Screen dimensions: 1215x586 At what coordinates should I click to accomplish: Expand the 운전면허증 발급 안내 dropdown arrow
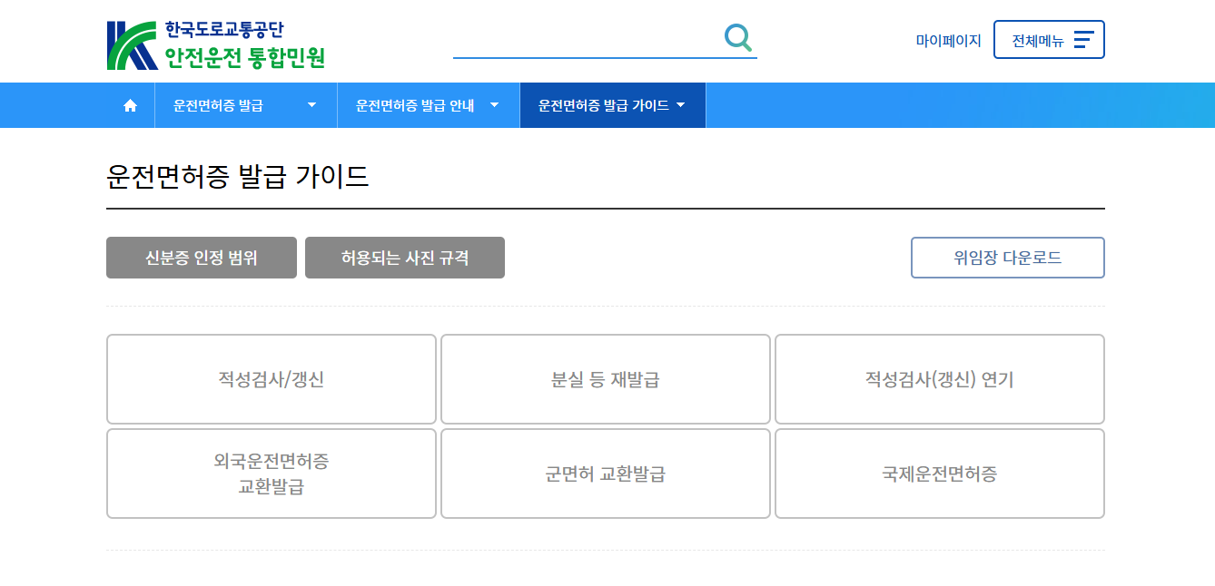point(494,104)
